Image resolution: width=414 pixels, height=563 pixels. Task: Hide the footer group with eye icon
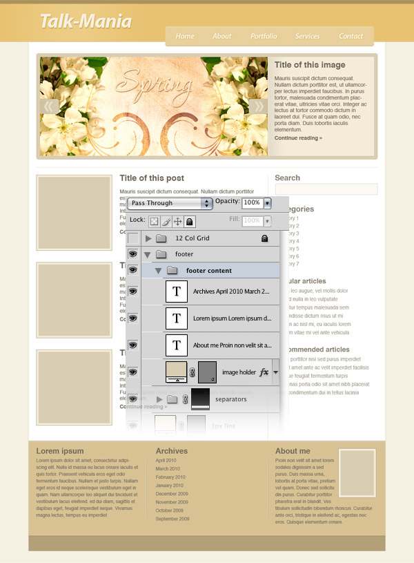133,254
